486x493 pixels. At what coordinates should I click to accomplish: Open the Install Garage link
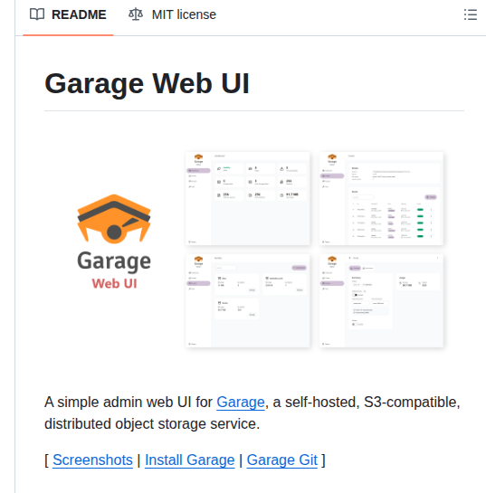(190, 460)
